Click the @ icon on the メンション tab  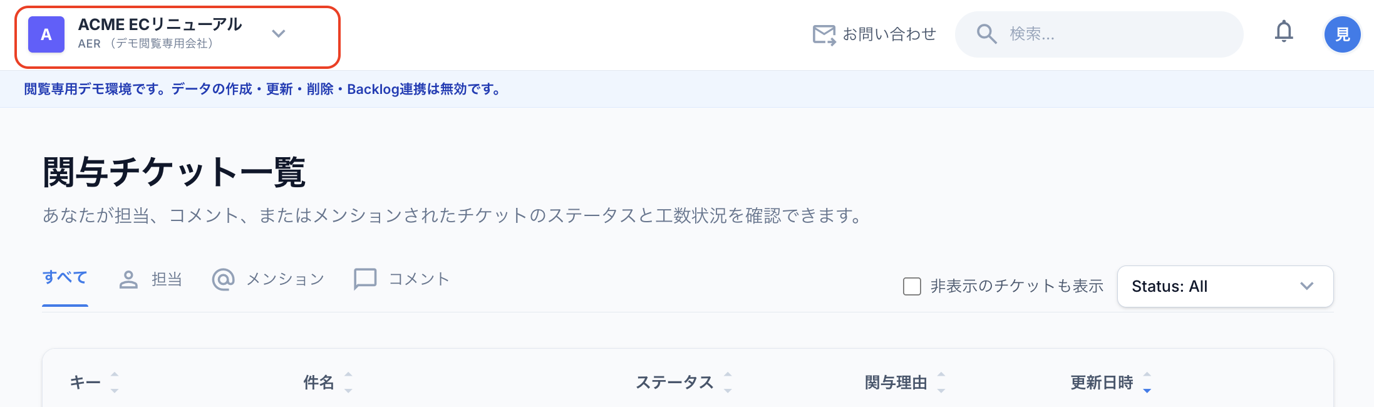click(x=224, y=278)
